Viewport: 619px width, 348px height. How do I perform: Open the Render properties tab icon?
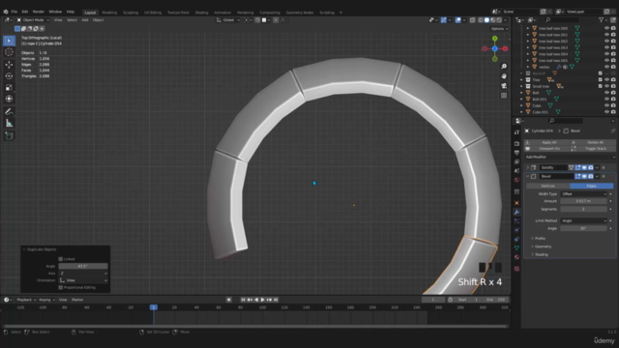pyautogui.click(x=516, y=144)
